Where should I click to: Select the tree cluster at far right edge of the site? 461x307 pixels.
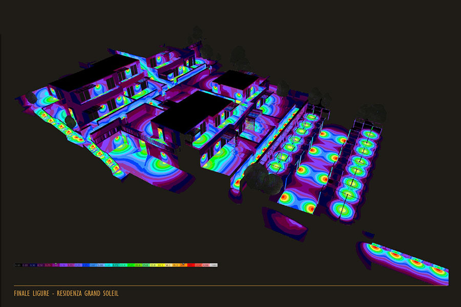tap(373, 113)
